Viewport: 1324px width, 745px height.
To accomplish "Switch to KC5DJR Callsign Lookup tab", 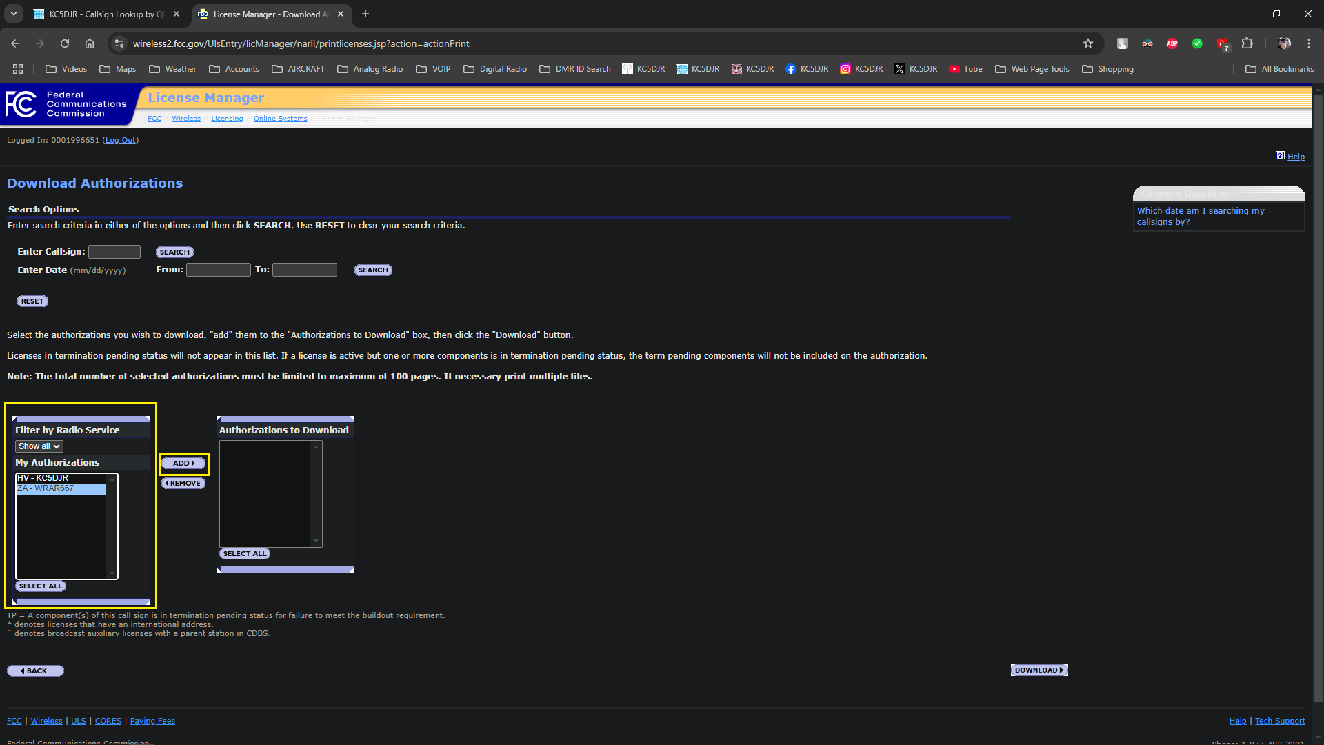I will pos(103,14).
